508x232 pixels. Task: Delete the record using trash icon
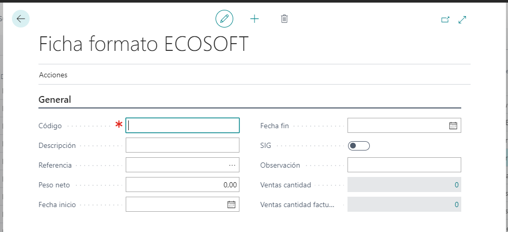(284, 19)
